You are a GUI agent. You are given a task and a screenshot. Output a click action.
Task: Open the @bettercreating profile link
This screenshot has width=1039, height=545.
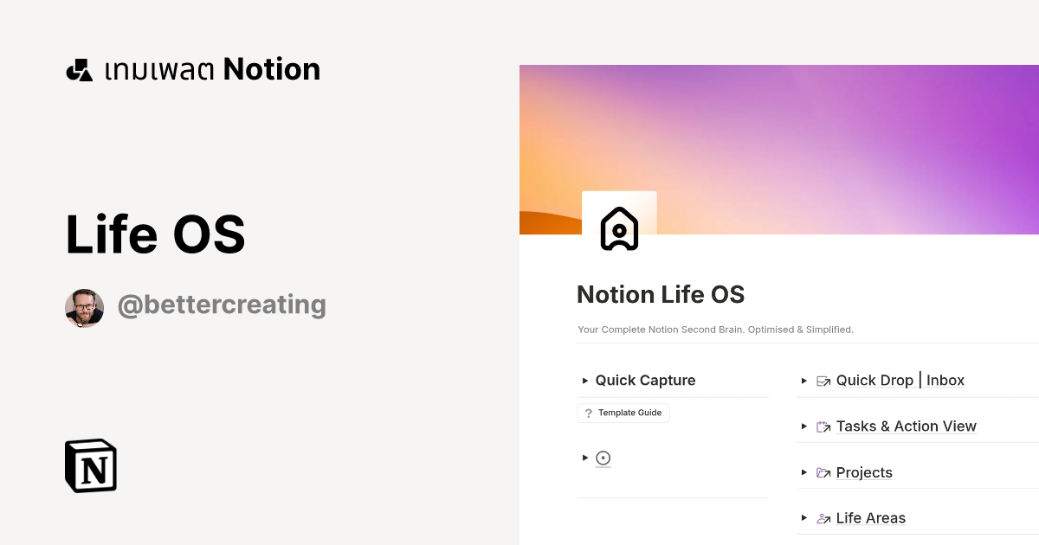(222, 305)
